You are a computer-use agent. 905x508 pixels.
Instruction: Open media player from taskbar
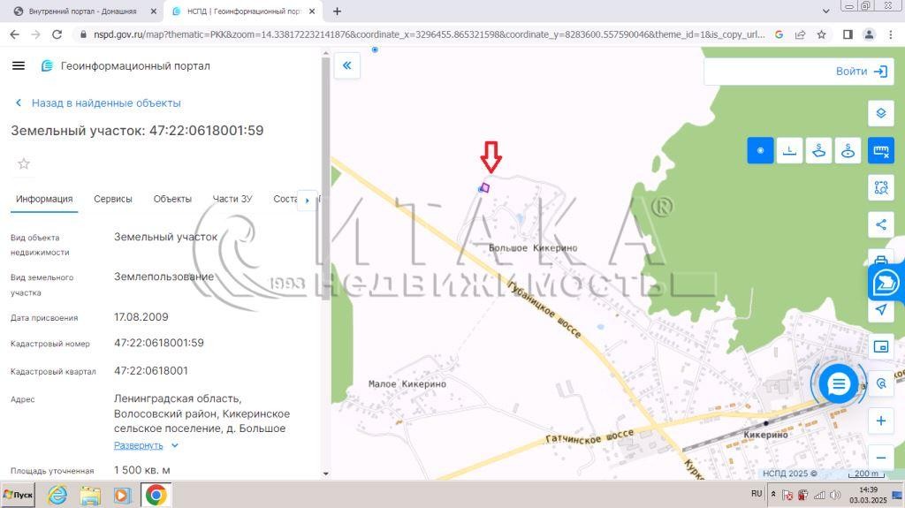pos(122,496)
